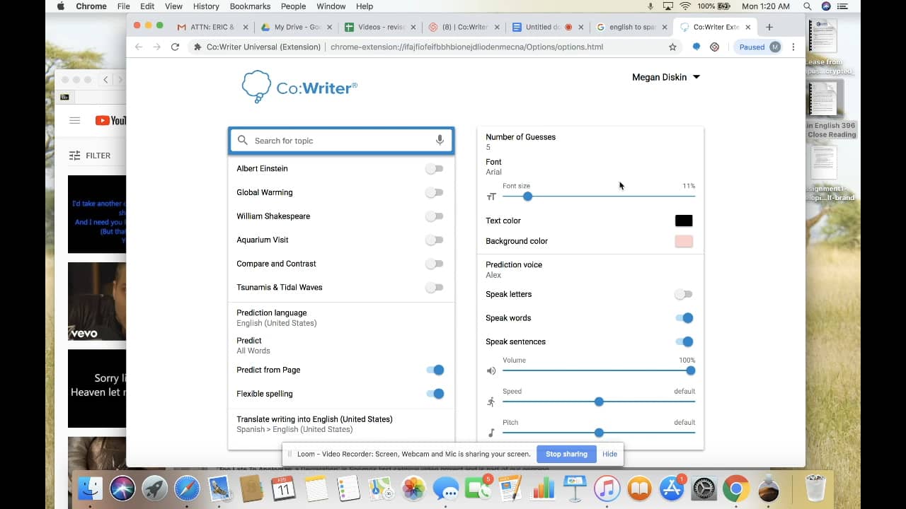The width and height of the screenshot is (906, 509).
Task: Open the History menu in menu bar
Action: [x=206, y=6]
